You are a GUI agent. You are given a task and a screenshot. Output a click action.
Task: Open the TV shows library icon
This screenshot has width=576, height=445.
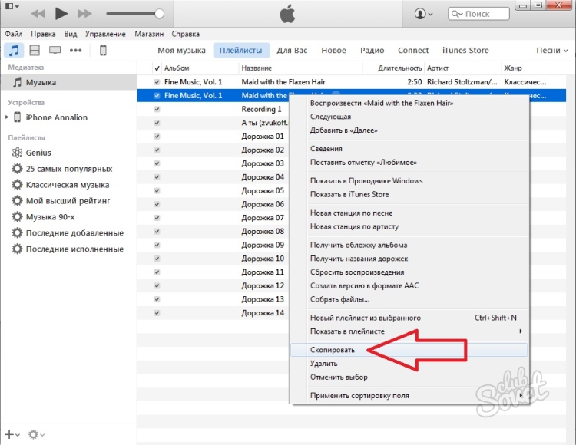(55, 51)
